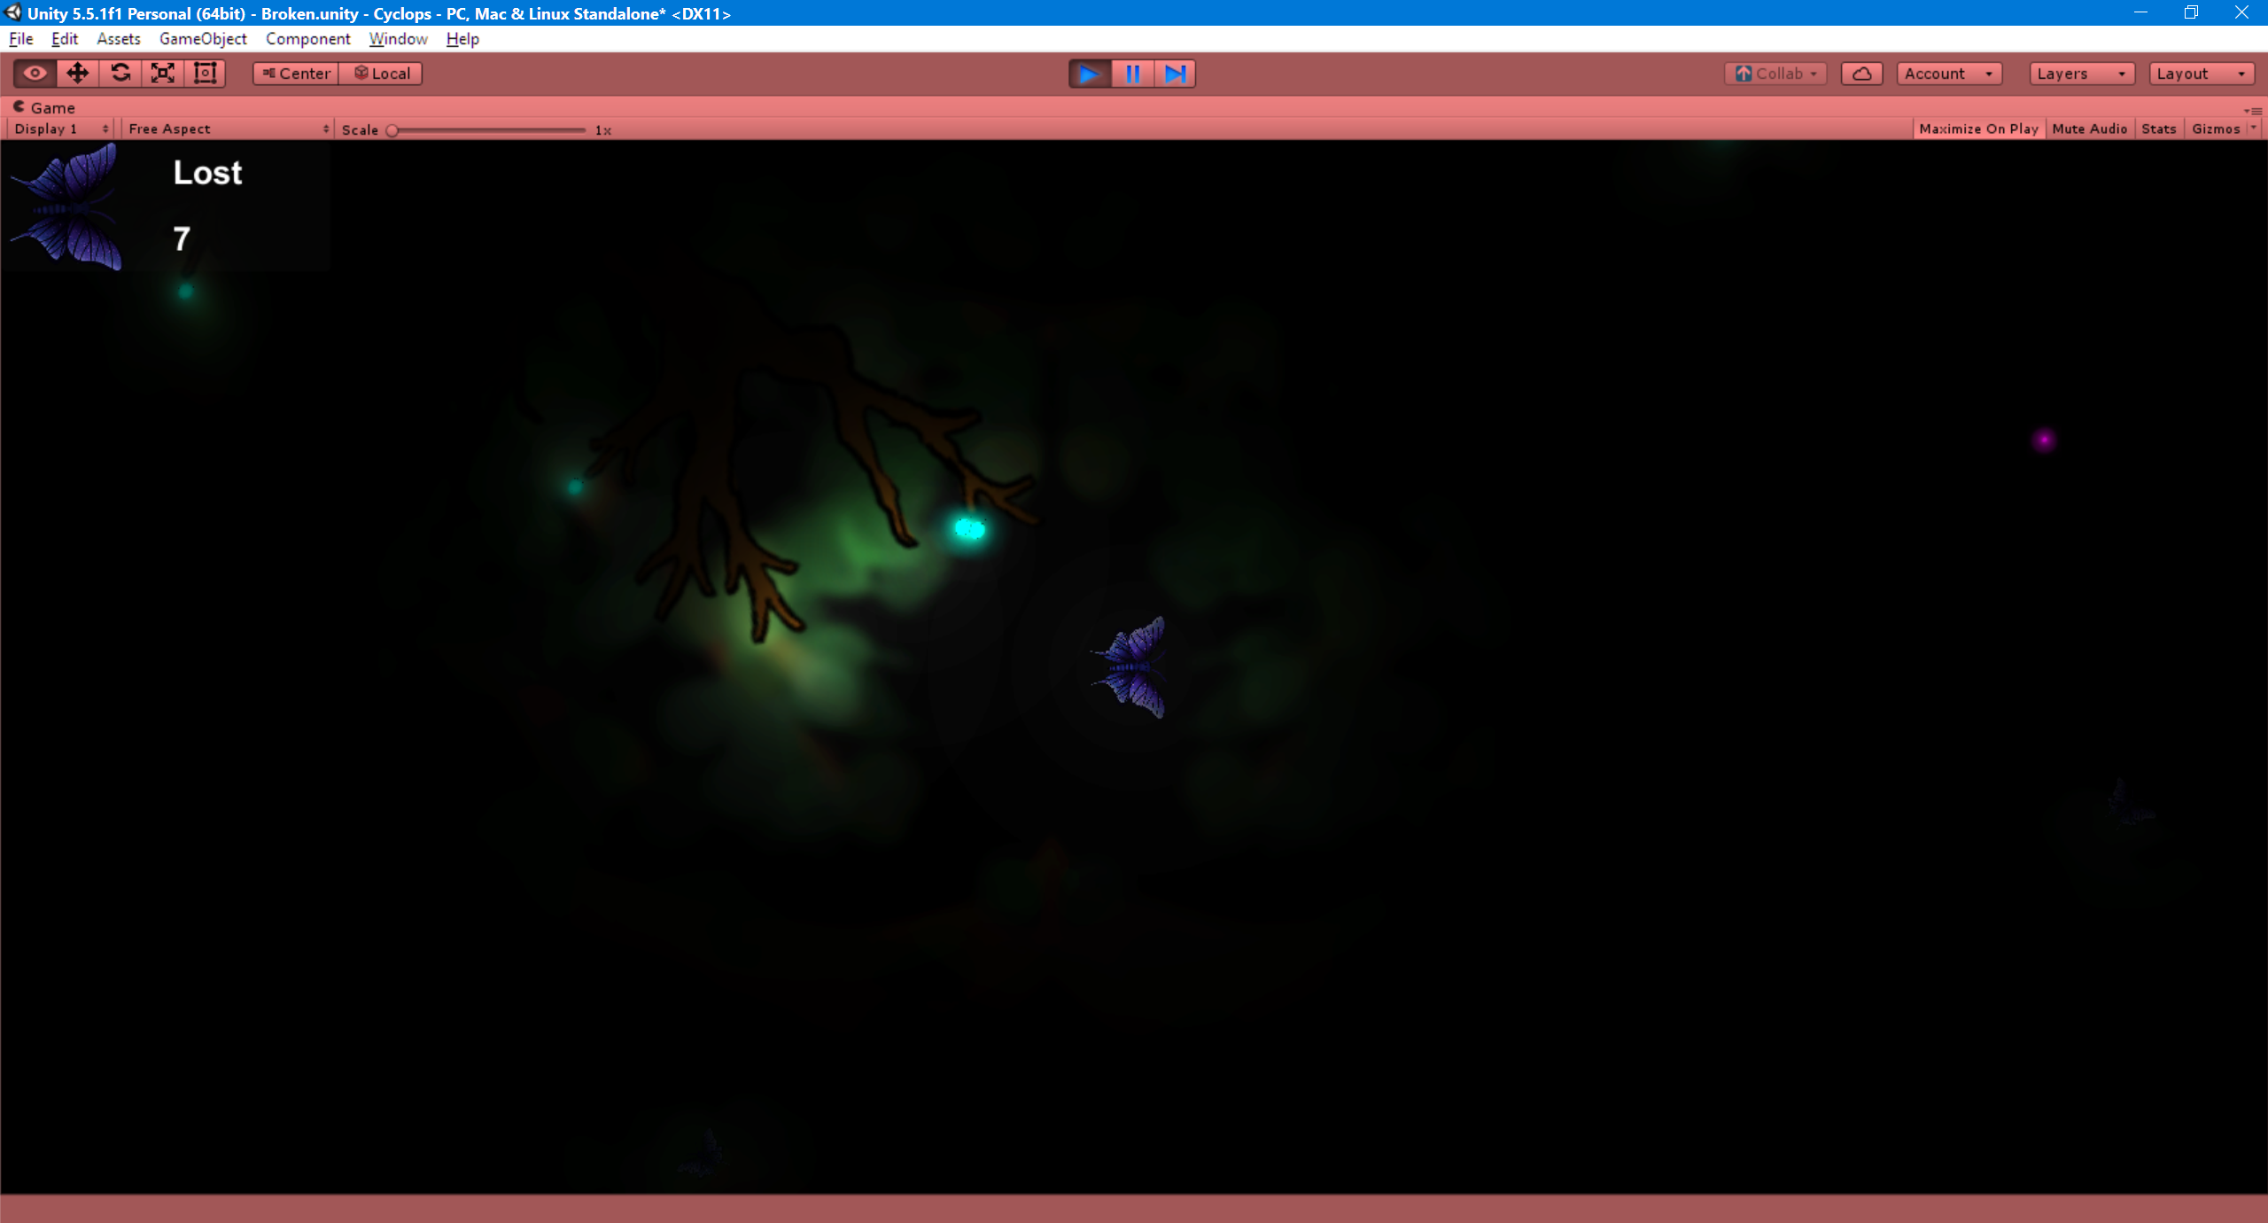
Task: Open the cloud services panel
Action: [1862, 74]
